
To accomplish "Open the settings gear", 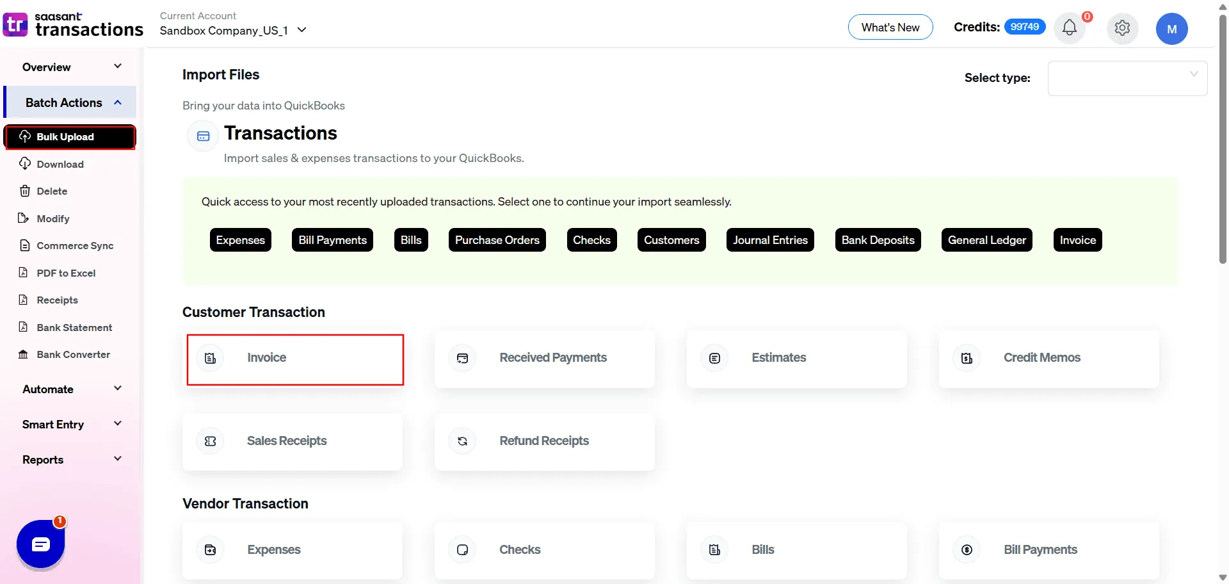I will [1122, 28].
